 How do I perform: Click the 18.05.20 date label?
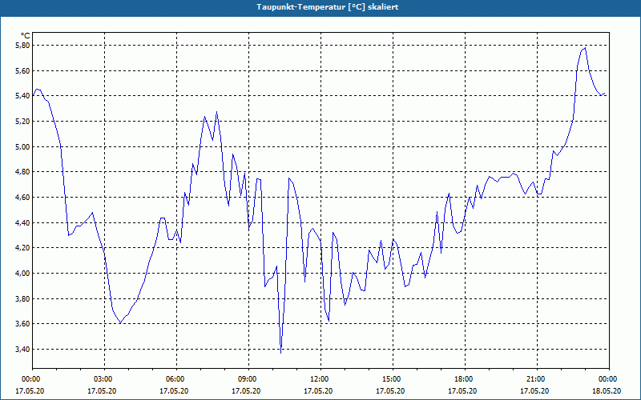607,390
